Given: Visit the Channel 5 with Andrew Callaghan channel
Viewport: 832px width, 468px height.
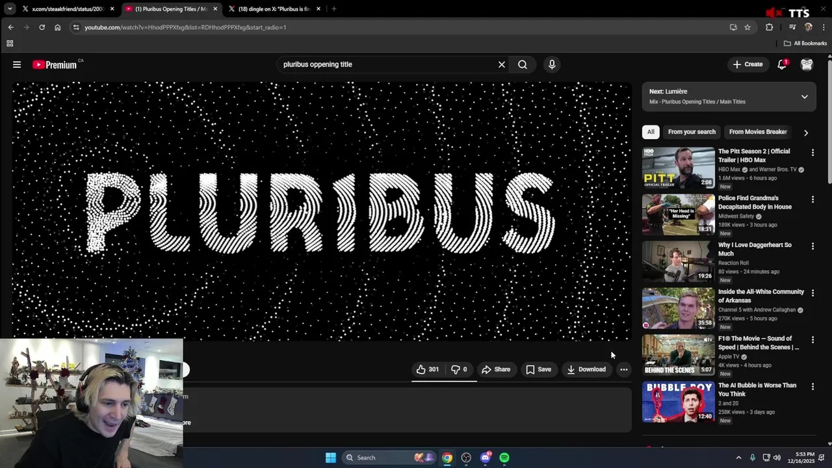Looking at the screenshot, I should 757,310.
